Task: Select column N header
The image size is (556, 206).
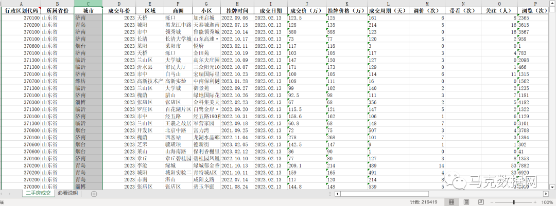Action: point(463,3)
